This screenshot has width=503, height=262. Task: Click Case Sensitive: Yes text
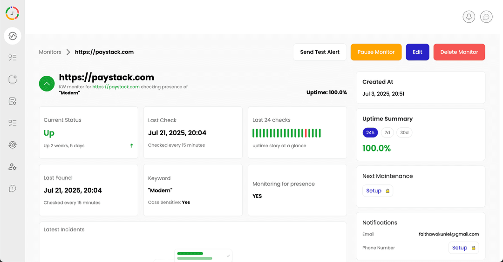click(x=169, y=202)
